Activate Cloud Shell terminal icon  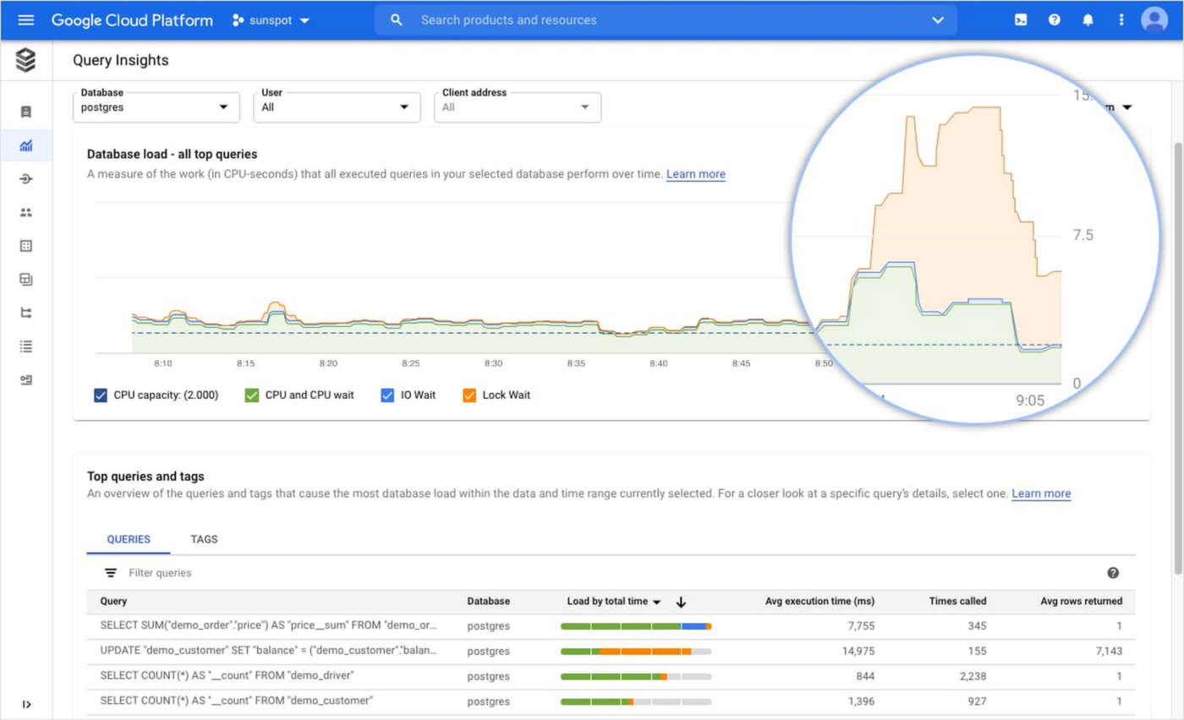pyautogui.click(x=1021, y=19)
